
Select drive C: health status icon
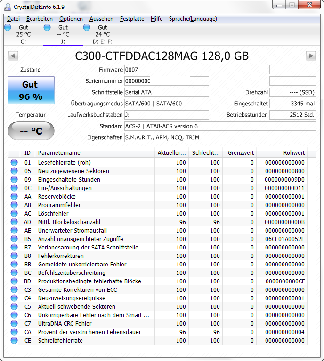pyautogui.click(x=8, y=27)
